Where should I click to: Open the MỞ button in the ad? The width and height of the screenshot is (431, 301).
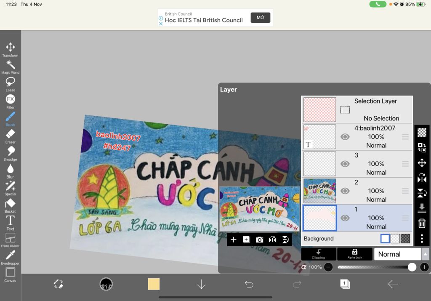click(260, 18)
